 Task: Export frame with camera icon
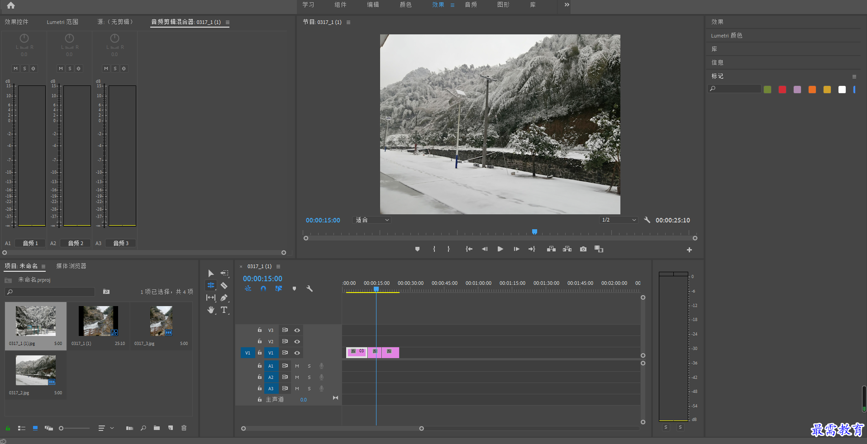tap(583, 249)
